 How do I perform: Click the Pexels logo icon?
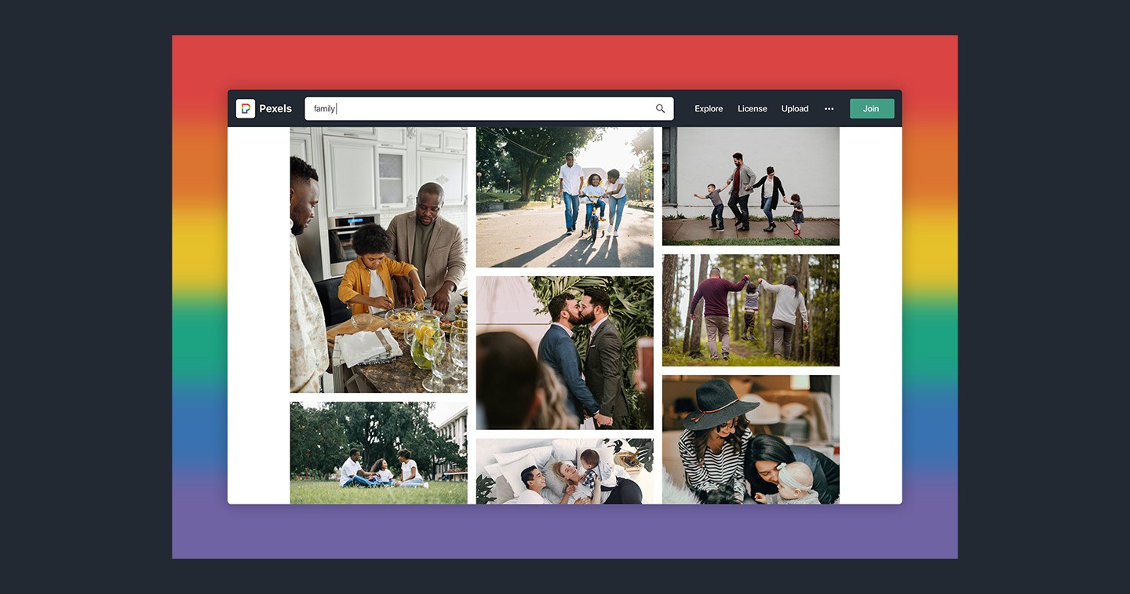click(x=246, y=109)
